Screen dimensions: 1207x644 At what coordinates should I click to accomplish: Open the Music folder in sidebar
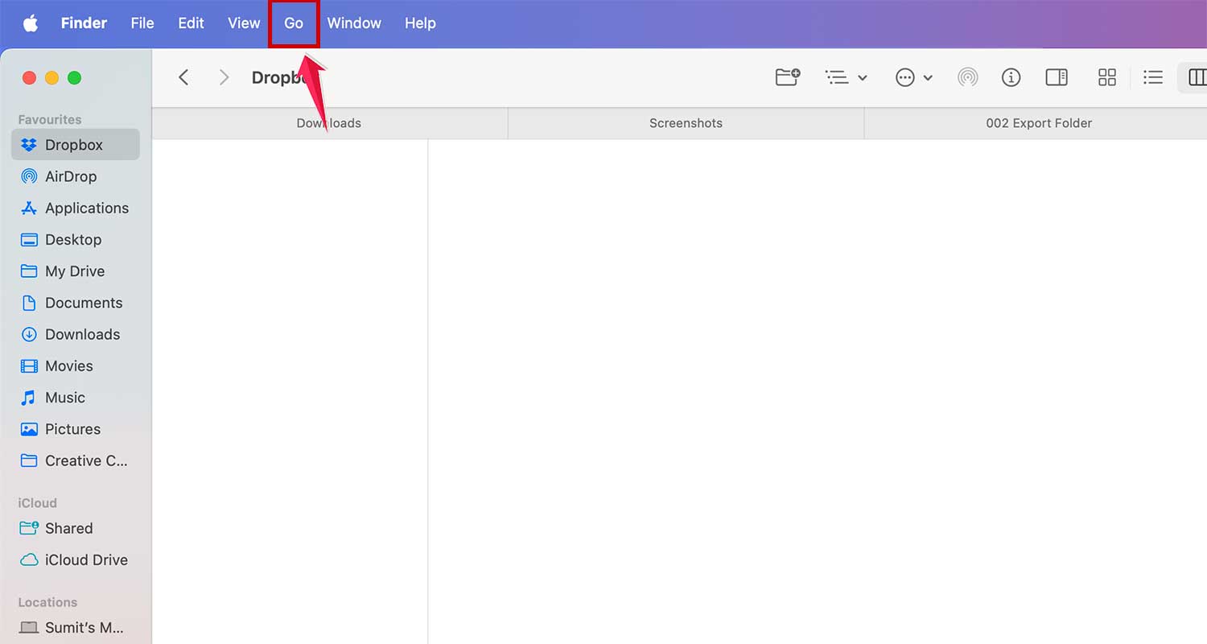65,397
